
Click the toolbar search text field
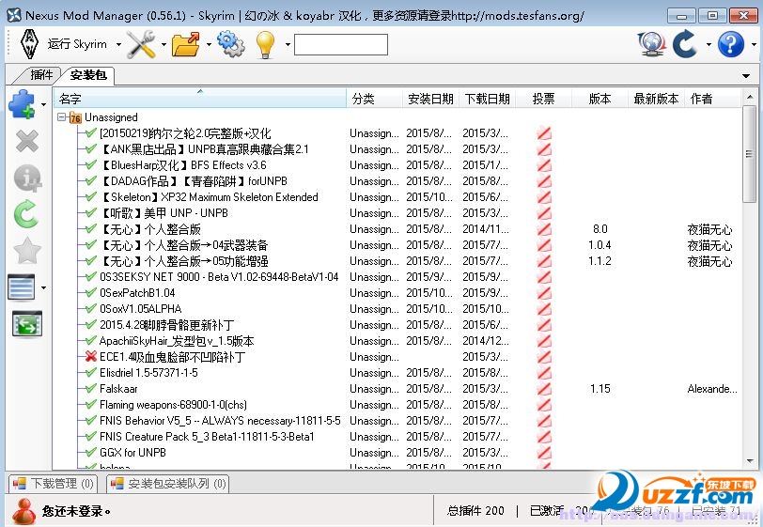[x=340, y=44]
